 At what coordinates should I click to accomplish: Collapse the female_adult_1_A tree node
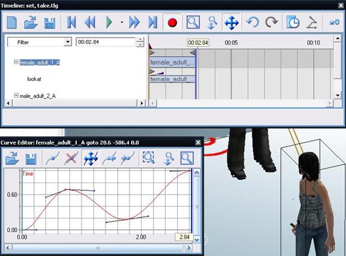16,62
